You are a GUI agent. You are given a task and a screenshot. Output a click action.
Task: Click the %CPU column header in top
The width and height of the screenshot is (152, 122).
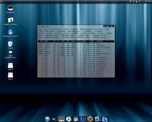click(79, 41)
